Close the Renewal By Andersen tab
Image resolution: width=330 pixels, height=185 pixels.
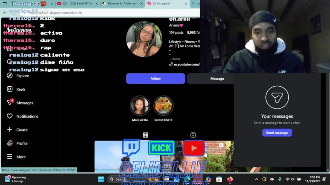(x=141, y=4)
